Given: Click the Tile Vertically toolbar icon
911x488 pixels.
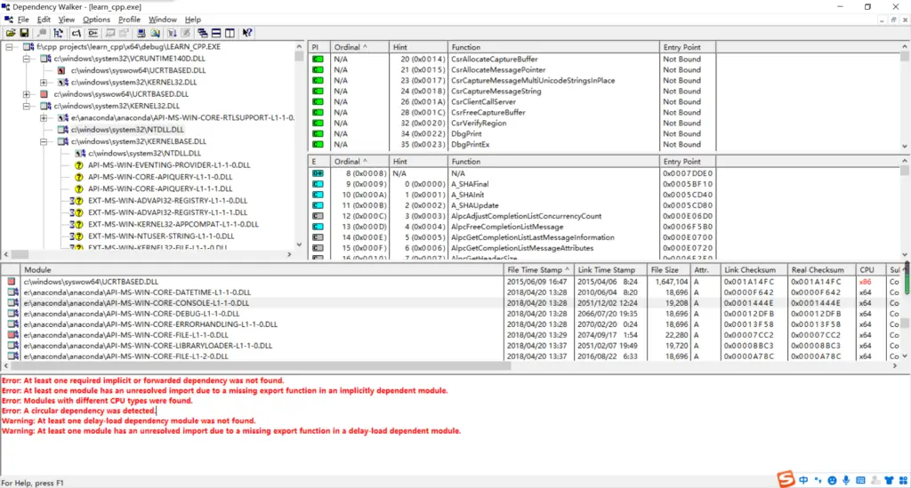Looking at the screenshot, I should (230, 33).
